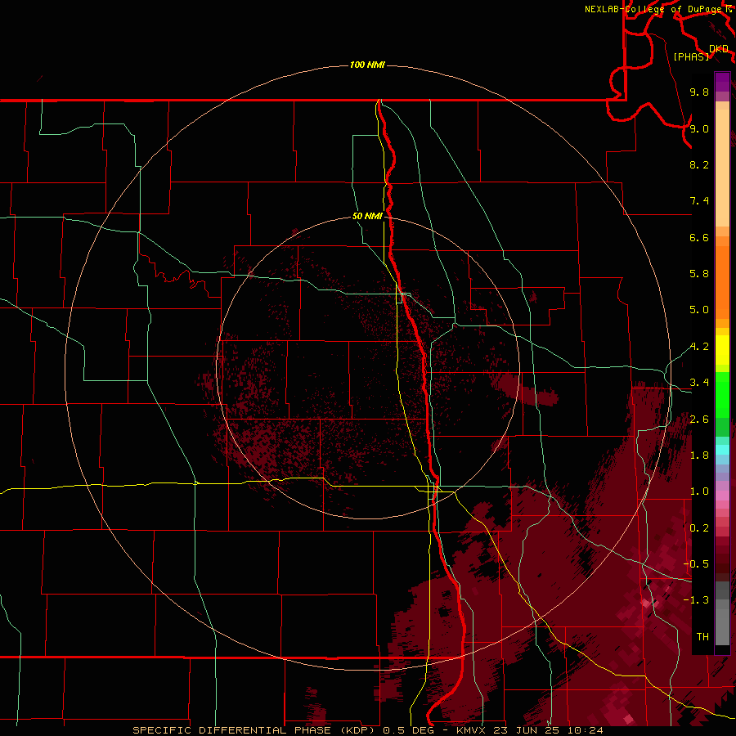The width and height of the screenshot is (736, 736).
Task: Select the 0.2 scale value
Action: (x=699, y=528)
